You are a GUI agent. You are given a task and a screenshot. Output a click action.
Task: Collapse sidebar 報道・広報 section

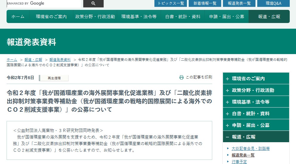(256, 137)
